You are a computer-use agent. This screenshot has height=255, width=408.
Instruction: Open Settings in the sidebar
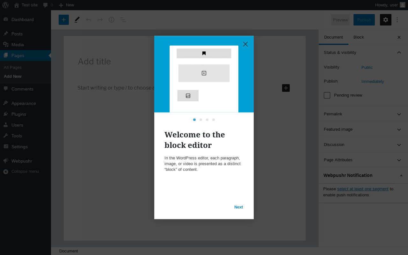(x=25, y=147)
